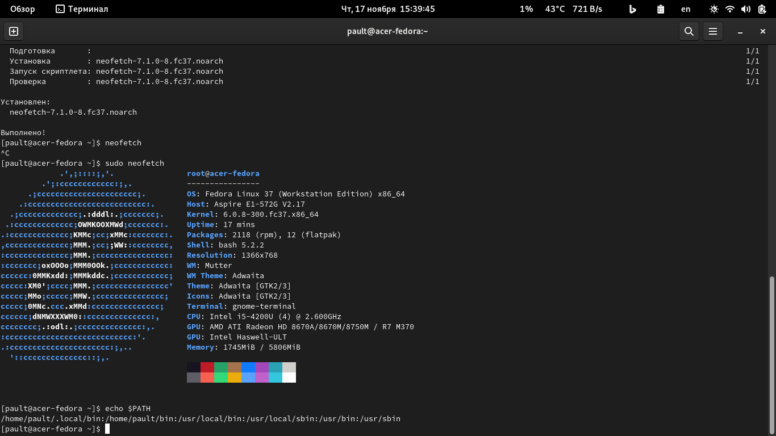Open the clipboard manager indicator
This screenshot has height=436, width=776.
point(661,9)
